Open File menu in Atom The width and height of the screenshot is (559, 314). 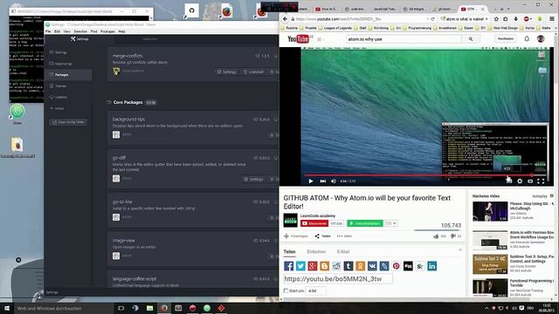[48, 31]
